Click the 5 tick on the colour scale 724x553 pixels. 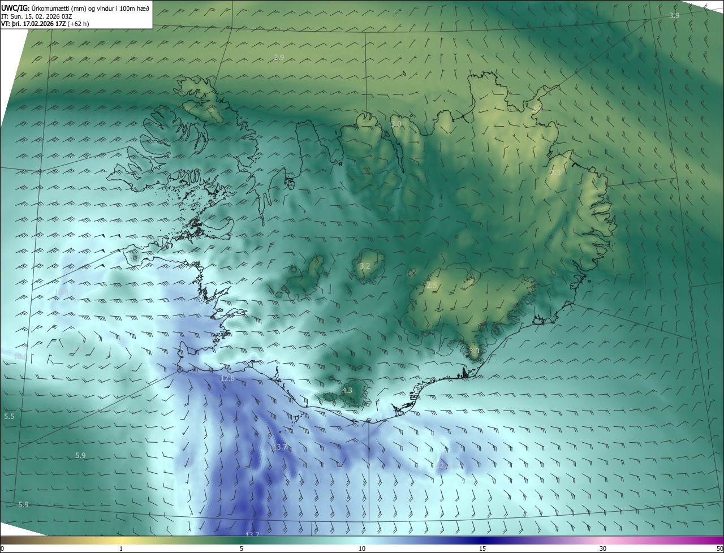point(242,548)
